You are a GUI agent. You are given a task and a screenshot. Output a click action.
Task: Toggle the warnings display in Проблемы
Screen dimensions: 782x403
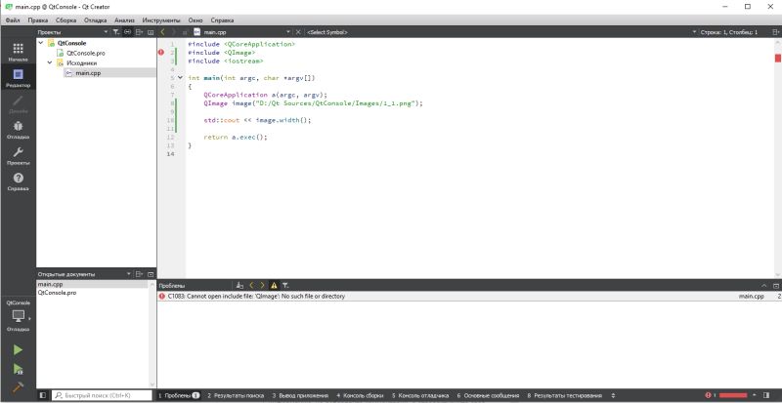(x=274, y=286)
